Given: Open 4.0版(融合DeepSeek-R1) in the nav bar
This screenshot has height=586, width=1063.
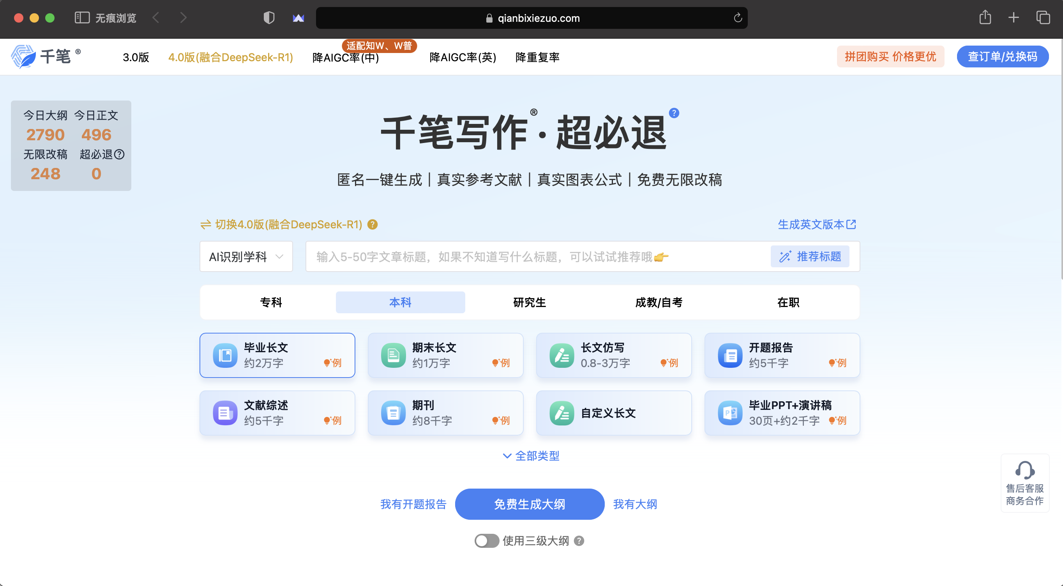Looking at the screenshot, I should click(231, 57).
